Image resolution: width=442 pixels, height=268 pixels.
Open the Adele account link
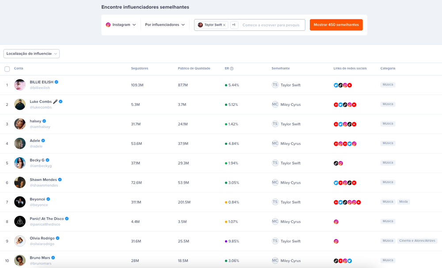[x=35, y=140]
